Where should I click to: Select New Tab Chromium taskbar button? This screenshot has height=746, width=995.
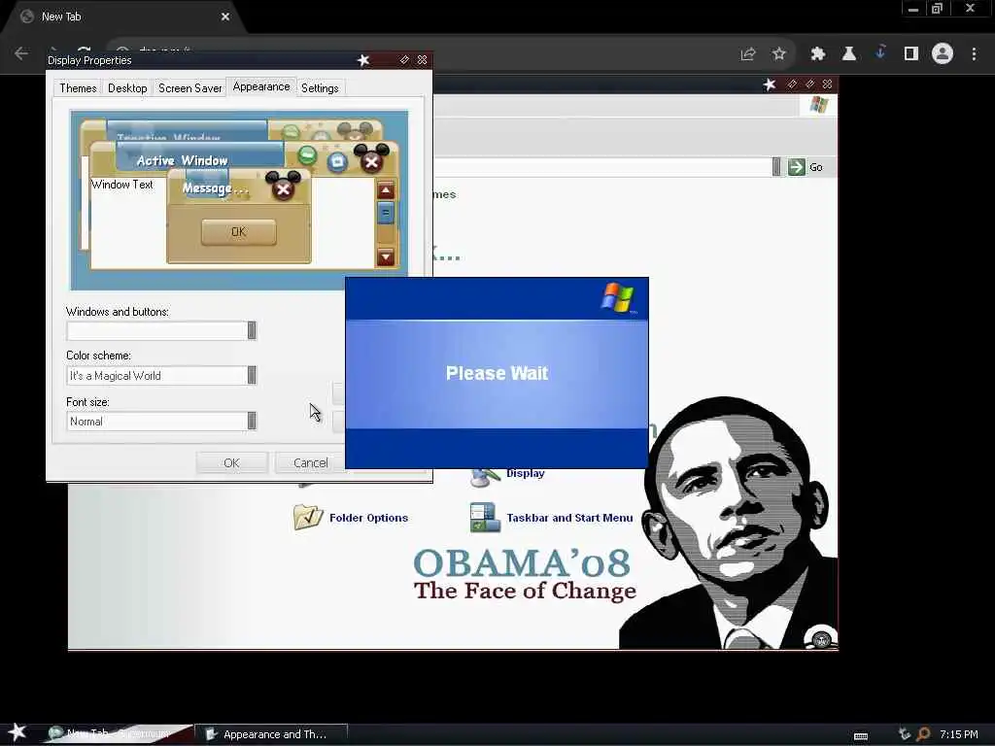[x=116, y=734]
